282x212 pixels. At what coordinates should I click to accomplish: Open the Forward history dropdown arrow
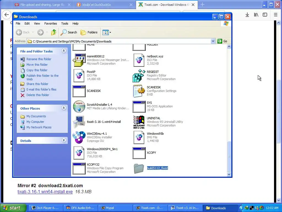tap(47, 33)
